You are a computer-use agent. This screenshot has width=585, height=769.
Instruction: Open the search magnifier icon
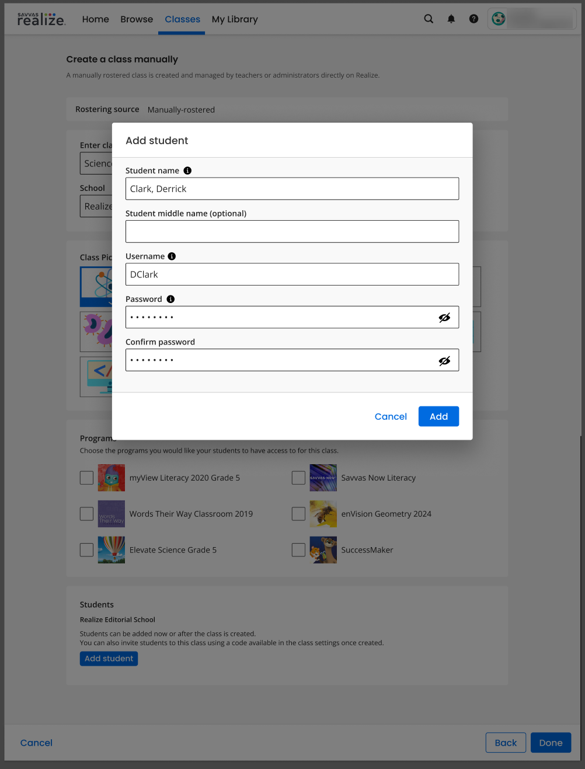(429, 19)
